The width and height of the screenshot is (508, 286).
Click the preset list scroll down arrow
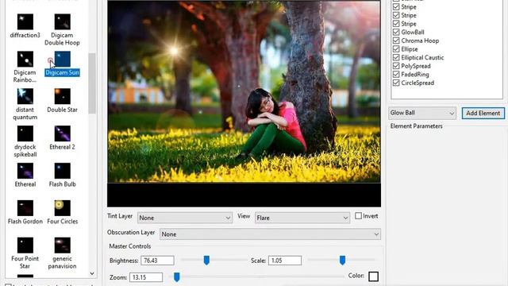(92, 273)
